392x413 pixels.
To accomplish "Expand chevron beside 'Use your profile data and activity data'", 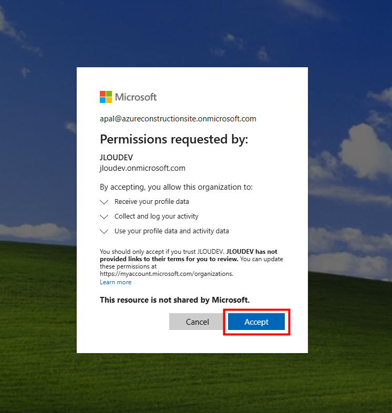I will tap(104, 231).
